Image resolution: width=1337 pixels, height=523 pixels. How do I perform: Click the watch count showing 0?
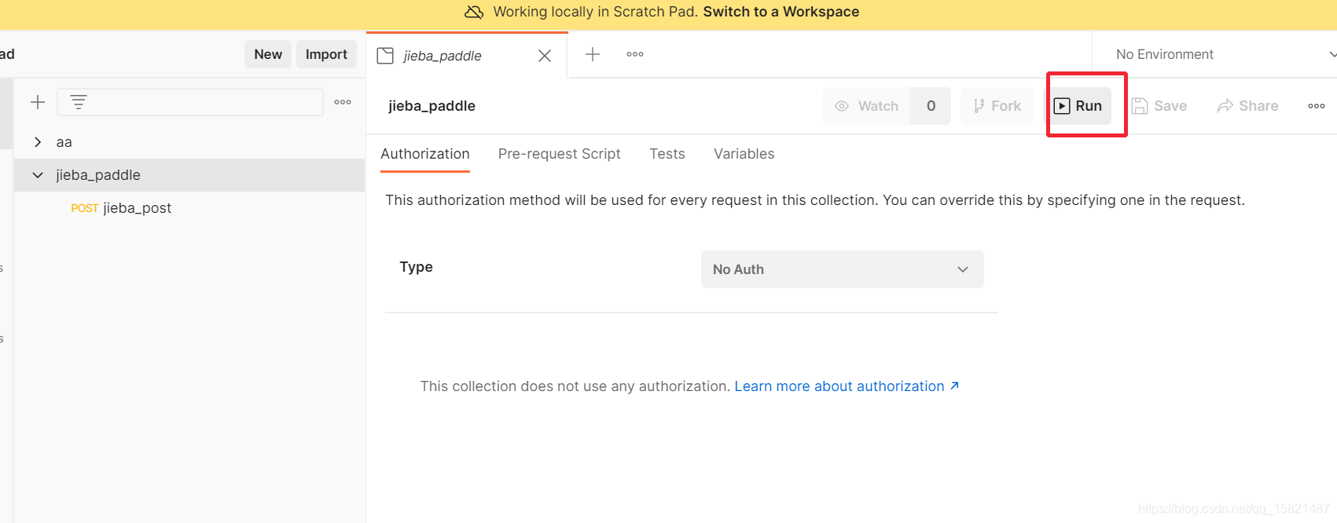[x=931, y=106]
